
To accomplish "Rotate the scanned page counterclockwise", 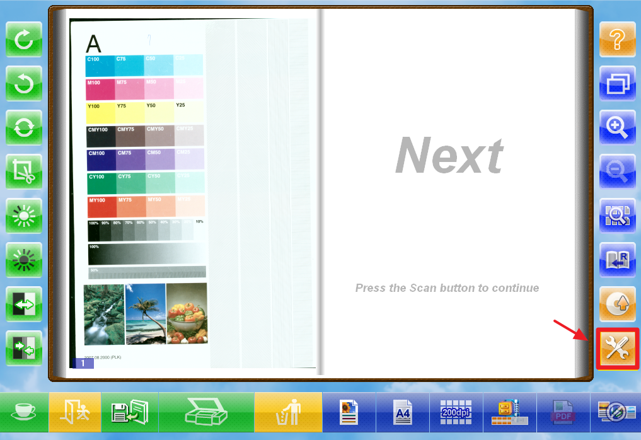I will [24, 84].
